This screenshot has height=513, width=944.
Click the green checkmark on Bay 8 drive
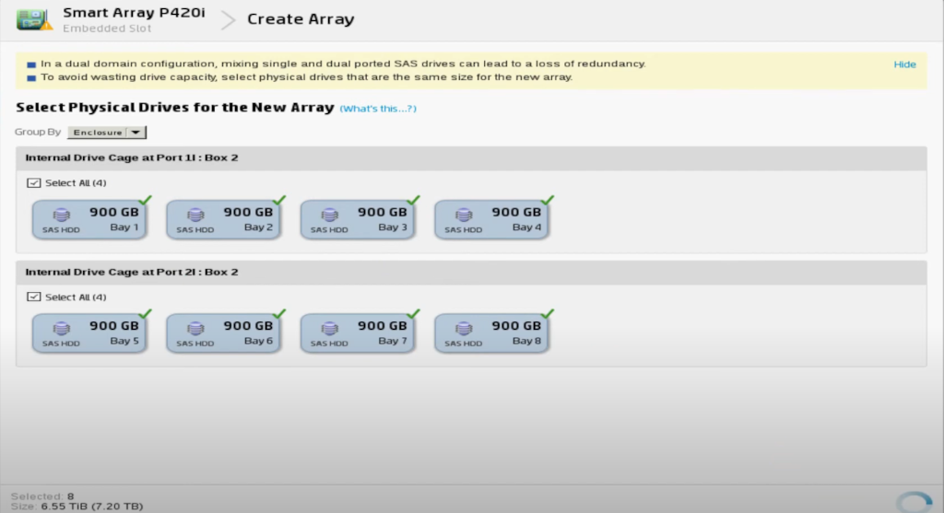pos(548,314)
